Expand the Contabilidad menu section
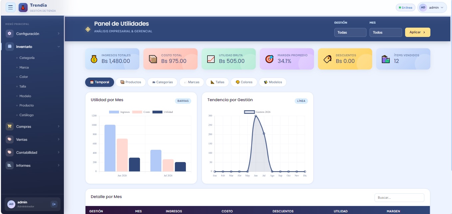 pyautogui.click(x=33, y=152)
